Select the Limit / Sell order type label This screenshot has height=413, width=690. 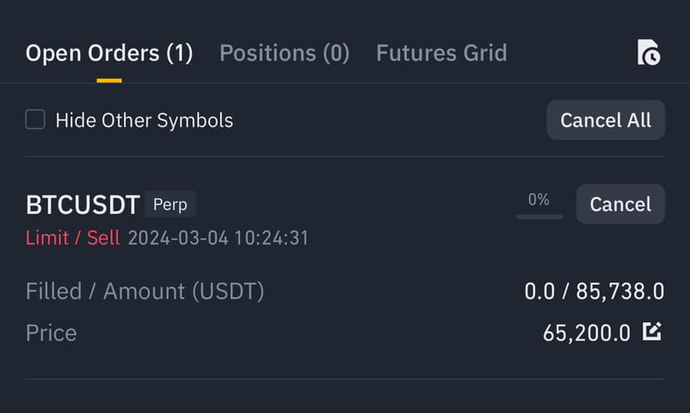[x=72, y=238]
